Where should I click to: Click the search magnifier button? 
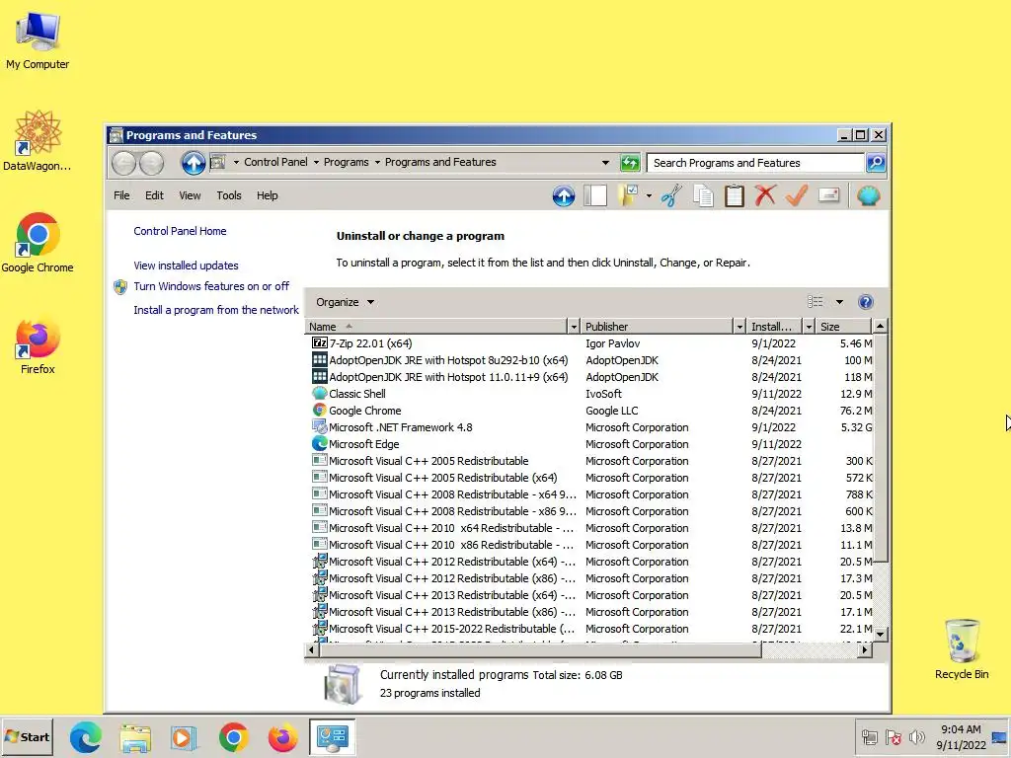tap(876, 163)
